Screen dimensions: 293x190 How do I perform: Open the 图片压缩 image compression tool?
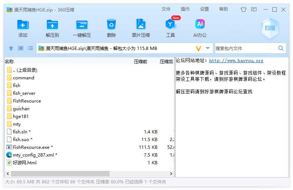pos(141,24)
